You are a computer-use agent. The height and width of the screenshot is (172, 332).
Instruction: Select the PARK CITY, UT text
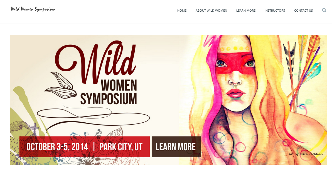pos(121,147)
